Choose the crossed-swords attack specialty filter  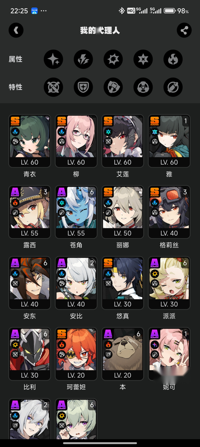click(53, 87)
